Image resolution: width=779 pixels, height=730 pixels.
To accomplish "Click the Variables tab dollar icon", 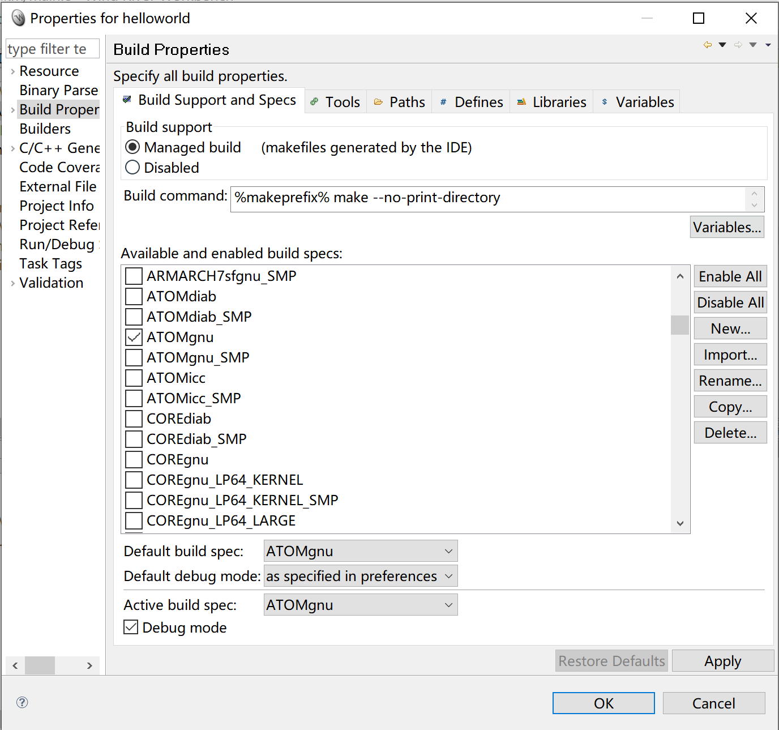I will click(x=605, y=102).
